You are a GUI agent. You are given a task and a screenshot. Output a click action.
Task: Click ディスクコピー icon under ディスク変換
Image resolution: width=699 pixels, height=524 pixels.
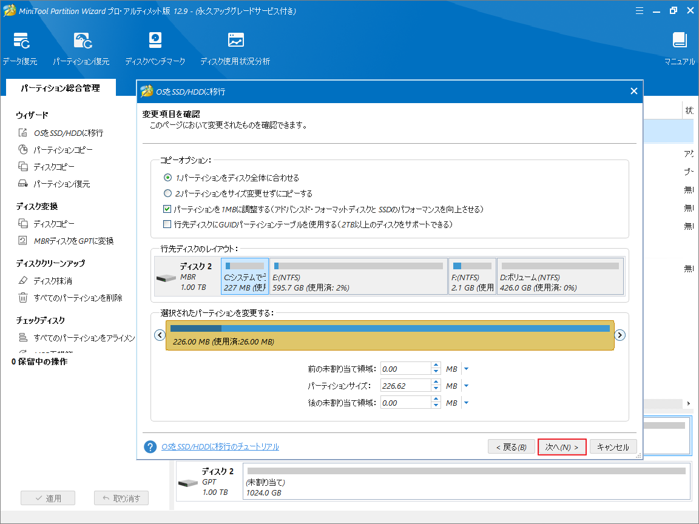pos(22,223)
